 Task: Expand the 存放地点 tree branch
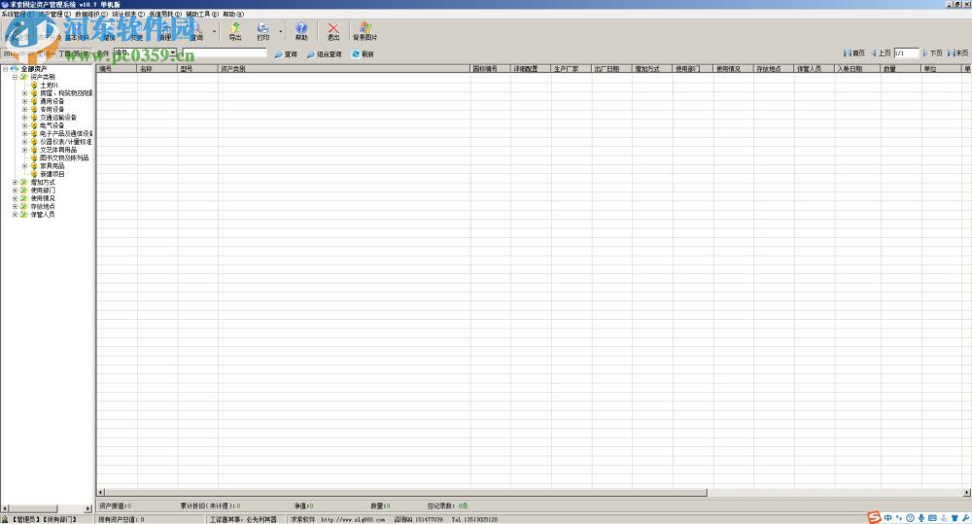click(x=15, y=206)
